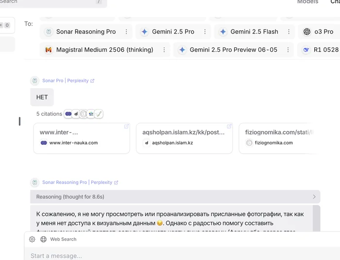Open Magistral Medium 2506 chip menu dots
Screen dimensions: 340x260
(164, 50)
